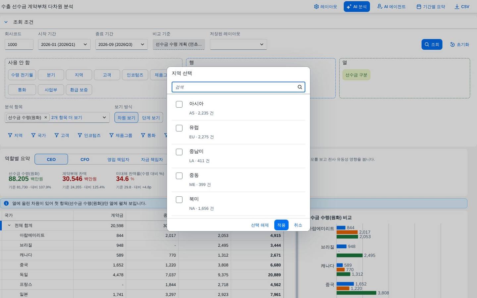Click the 조회 search button
This screenshot has height=298, width=477.
point(432,44)
